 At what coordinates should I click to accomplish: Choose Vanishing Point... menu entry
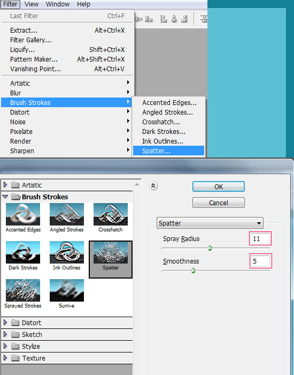click(x=67, y=69)
